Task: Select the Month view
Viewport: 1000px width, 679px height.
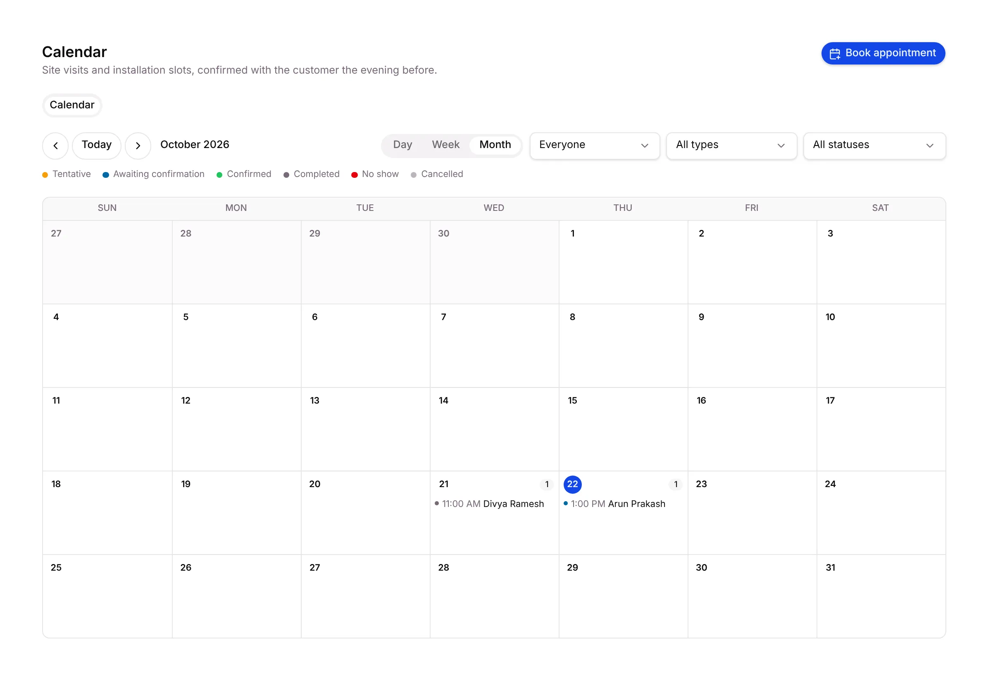Action: tap(496, 145)
